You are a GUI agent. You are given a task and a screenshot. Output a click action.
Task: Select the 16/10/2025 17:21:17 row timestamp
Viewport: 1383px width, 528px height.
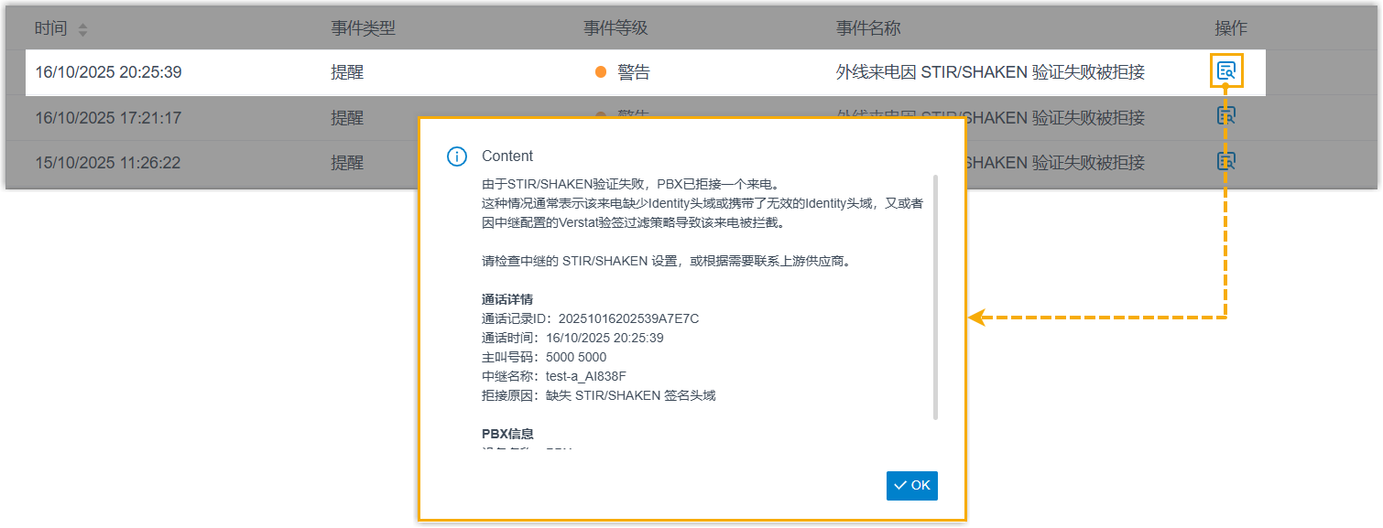click(108, 118)
